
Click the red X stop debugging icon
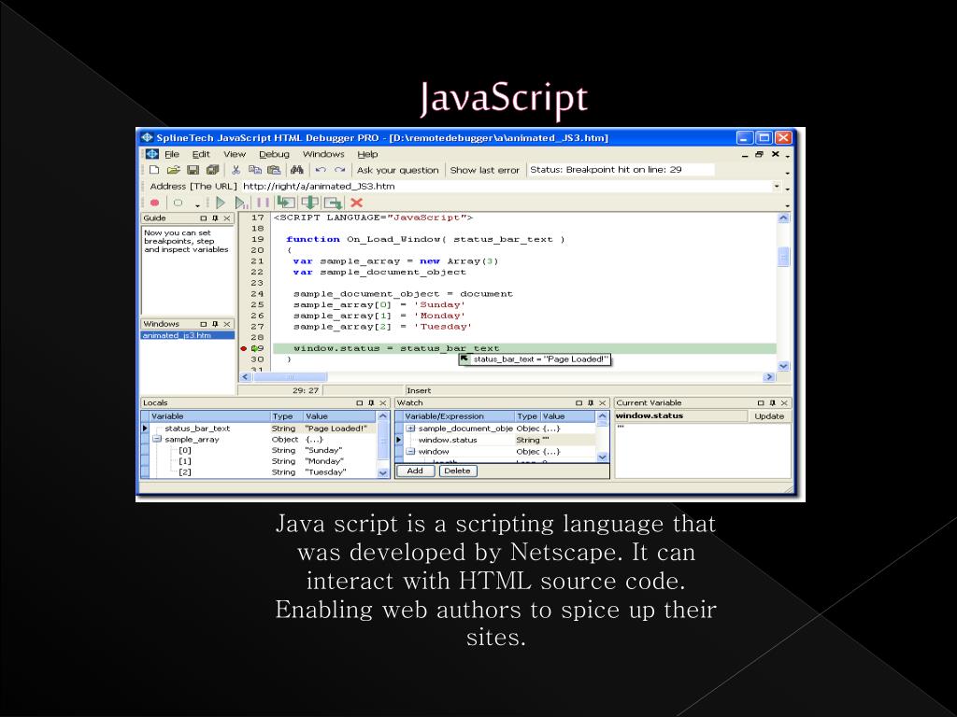[357, 203]
